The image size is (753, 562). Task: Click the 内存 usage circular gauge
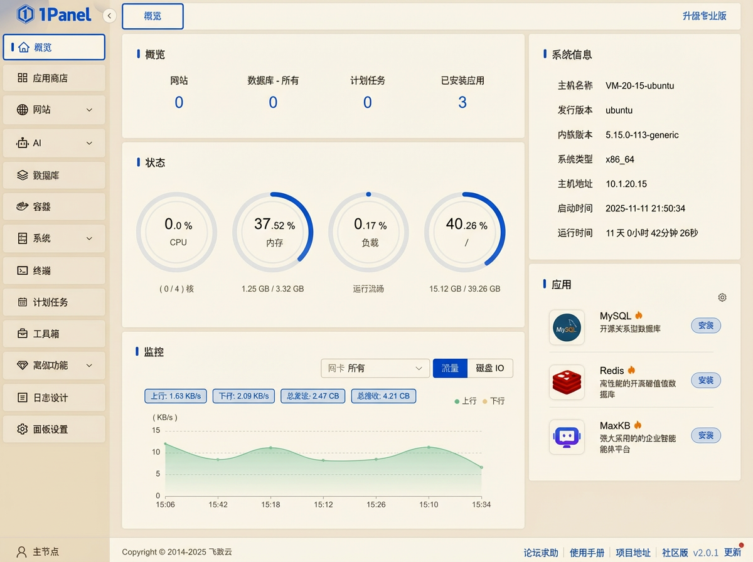[x=273, y=232]
